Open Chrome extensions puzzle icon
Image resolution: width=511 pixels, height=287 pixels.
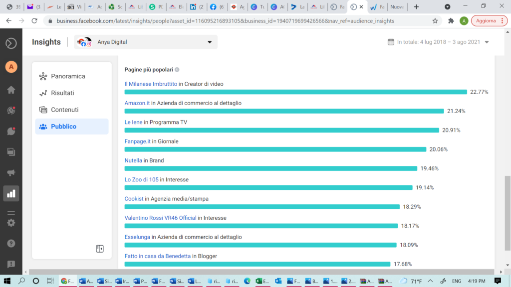pyautogui.click(x=451, y=21)
